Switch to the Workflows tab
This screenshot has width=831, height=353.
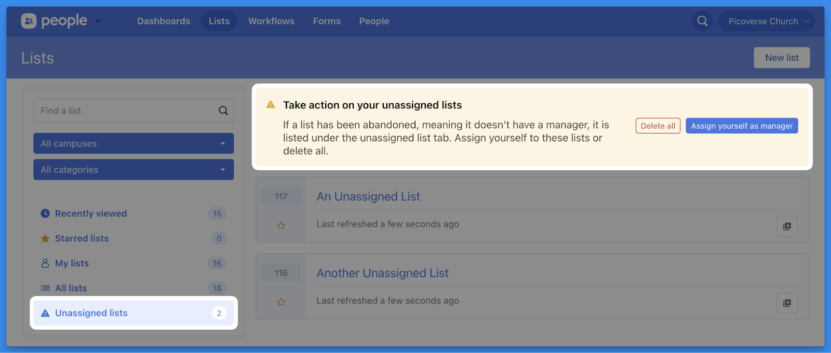[271, 21]
